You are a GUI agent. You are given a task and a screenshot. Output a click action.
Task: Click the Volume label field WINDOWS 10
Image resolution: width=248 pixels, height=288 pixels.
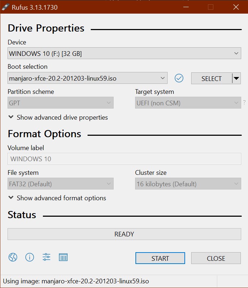point(124,159)
